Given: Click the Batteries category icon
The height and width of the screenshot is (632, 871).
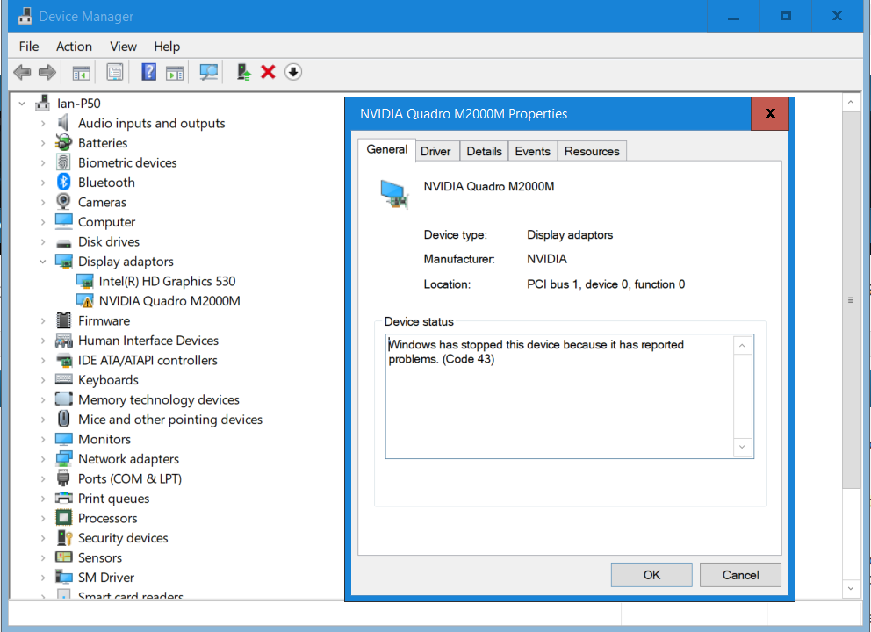Looking at the screenshot, I should tap(64, 143).
